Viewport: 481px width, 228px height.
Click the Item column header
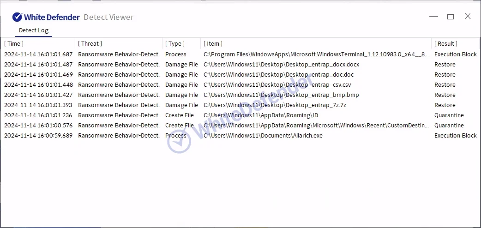point(213,43)
